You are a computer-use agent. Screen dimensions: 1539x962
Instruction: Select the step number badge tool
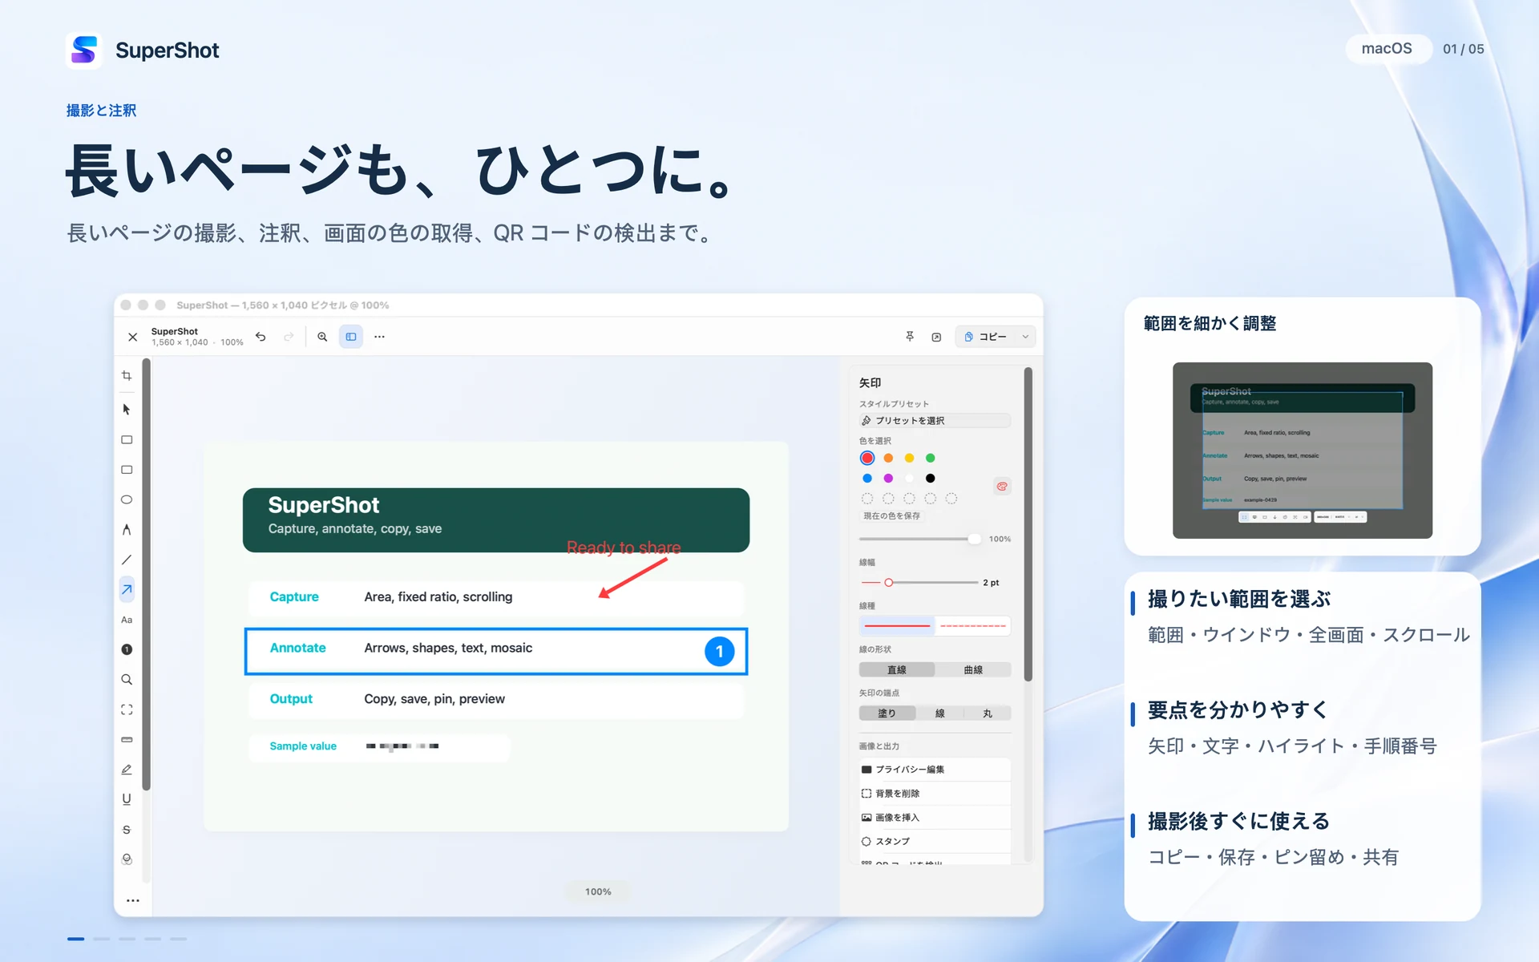pyautogui.click(x=127, y=649)
